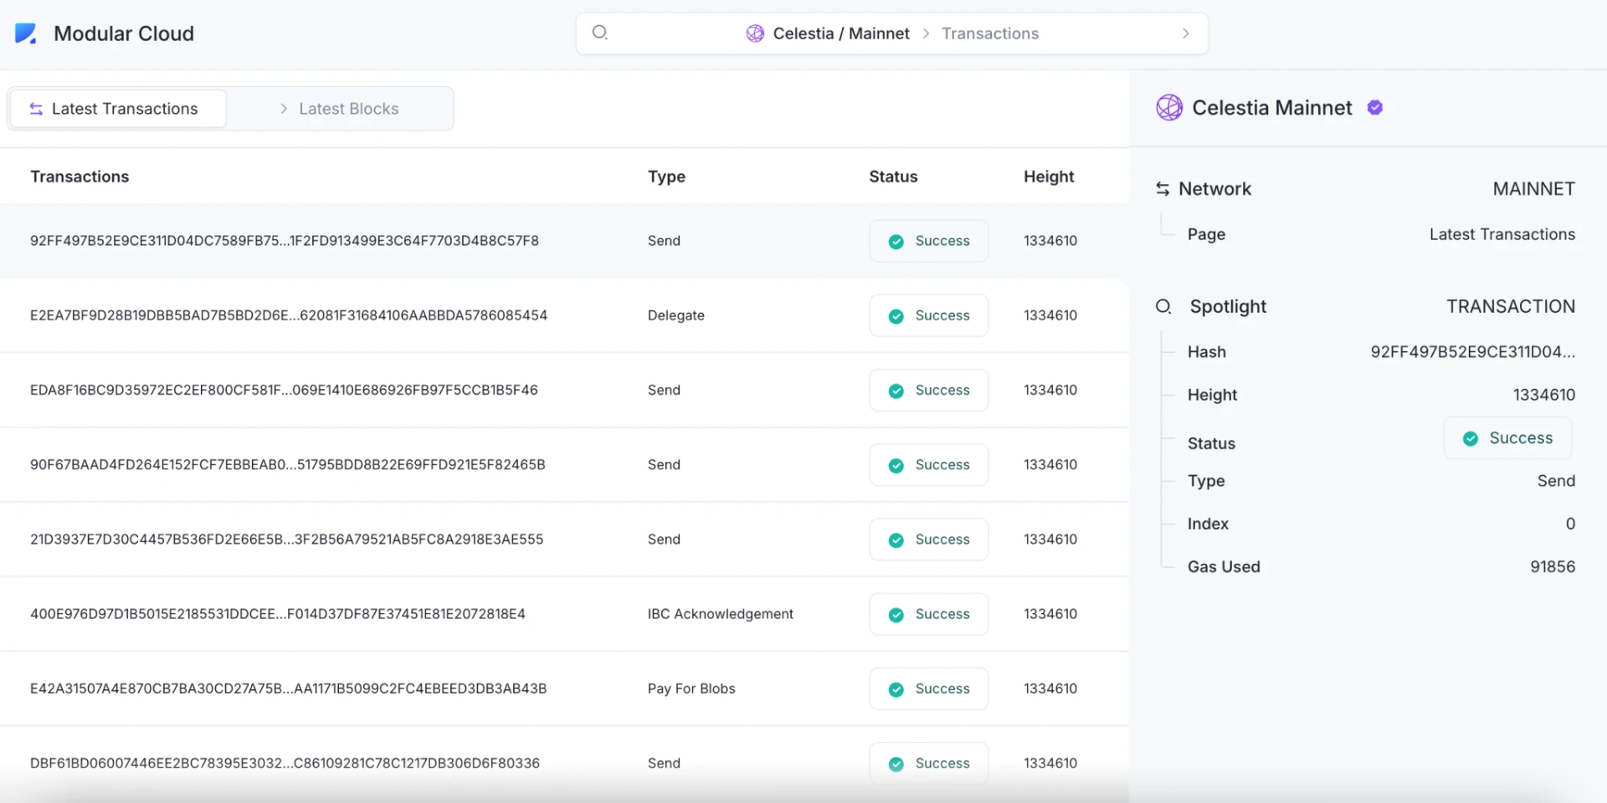This screenshot has width=1607, height=803.
Task: Click Spotlight Height value 1334610
Action: point(1544,395)
